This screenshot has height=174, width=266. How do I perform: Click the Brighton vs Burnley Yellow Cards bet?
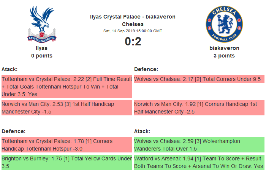coord(66,162)
